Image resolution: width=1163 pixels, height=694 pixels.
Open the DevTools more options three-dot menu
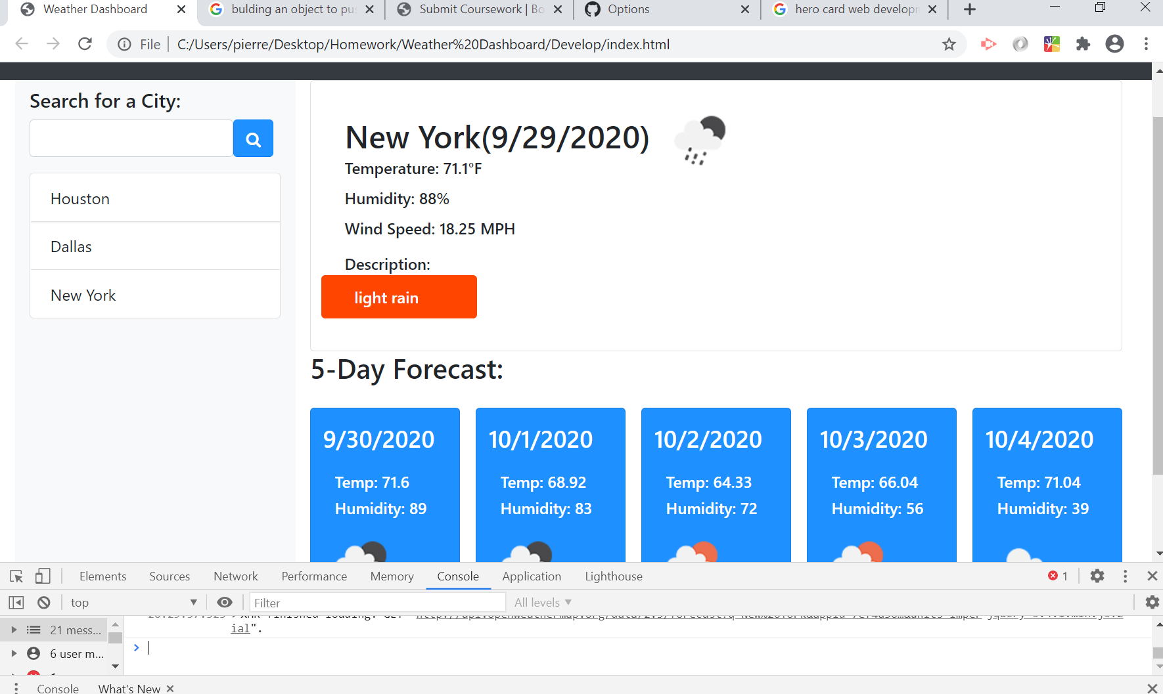(1125, 576)
